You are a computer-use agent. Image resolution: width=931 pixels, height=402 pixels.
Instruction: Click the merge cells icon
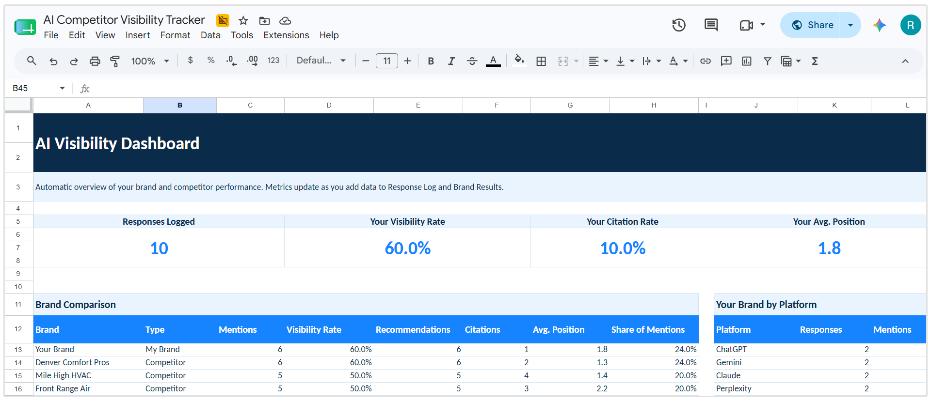[x=563, y=61]
